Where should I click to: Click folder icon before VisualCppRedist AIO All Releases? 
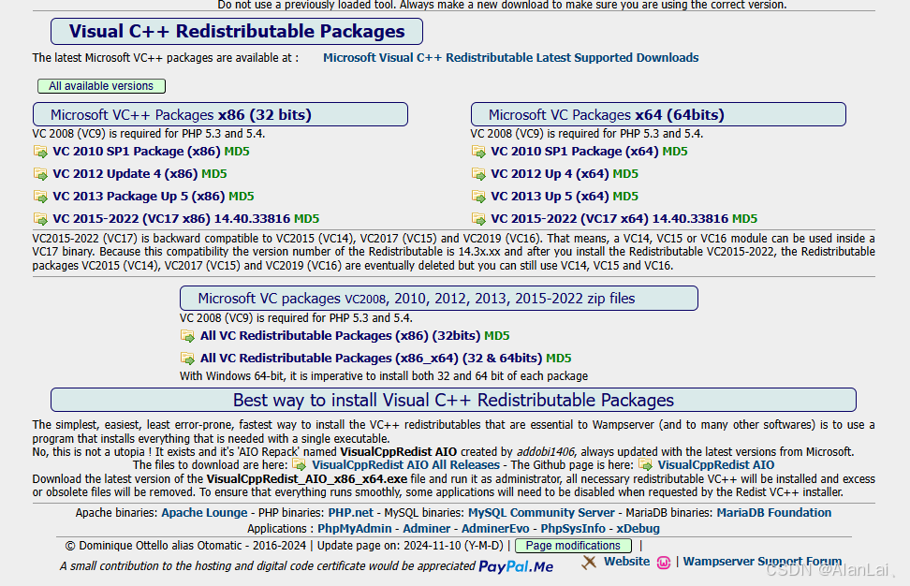coord(299,464)
